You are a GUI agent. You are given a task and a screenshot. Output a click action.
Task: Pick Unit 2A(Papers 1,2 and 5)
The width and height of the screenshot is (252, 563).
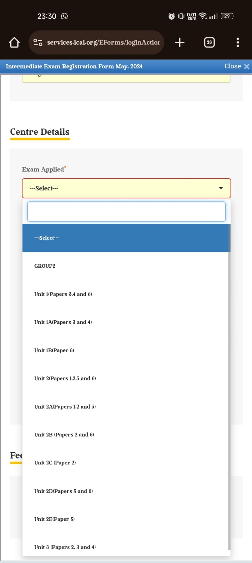pyautogui.click(x=125, y=407)
